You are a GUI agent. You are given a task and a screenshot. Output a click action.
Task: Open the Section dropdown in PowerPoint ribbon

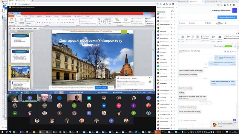tap(28, 24)
